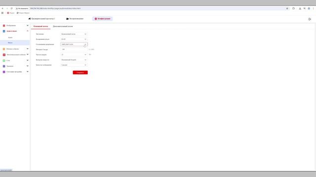316x177 pixels.
Task: Open the bitrate control dropdown
Action: coord(74,60)
